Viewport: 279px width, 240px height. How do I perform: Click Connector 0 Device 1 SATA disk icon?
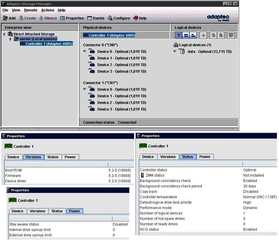[x=92, y=58]
